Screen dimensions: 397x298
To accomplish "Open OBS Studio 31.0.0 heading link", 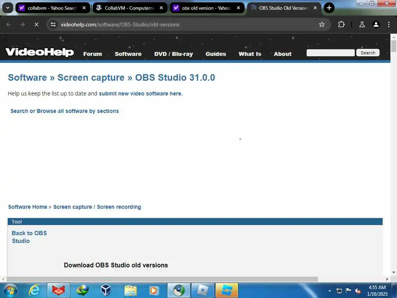I will point(175,78).
